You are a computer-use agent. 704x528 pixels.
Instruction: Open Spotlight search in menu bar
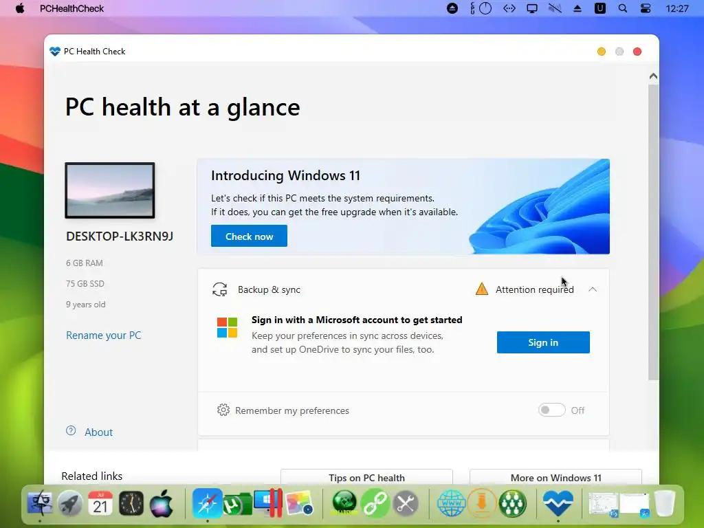pyautogui.click(x=623, y=8)
